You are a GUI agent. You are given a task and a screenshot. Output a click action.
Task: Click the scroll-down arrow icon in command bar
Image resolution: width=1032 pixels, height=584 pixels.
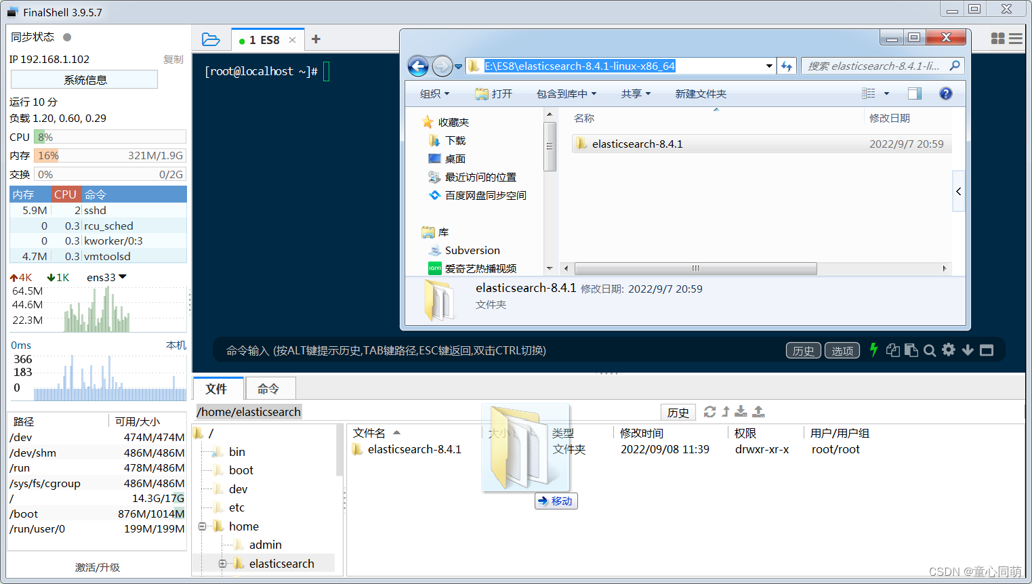(968, 350)
